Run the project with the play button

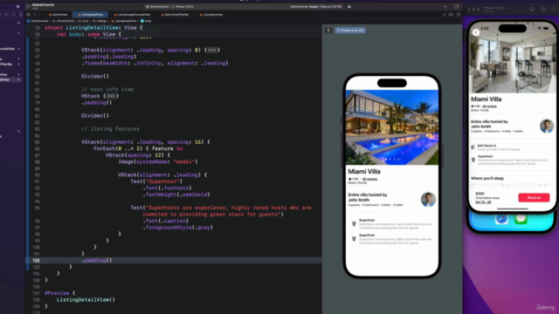(x=17, y=6)
